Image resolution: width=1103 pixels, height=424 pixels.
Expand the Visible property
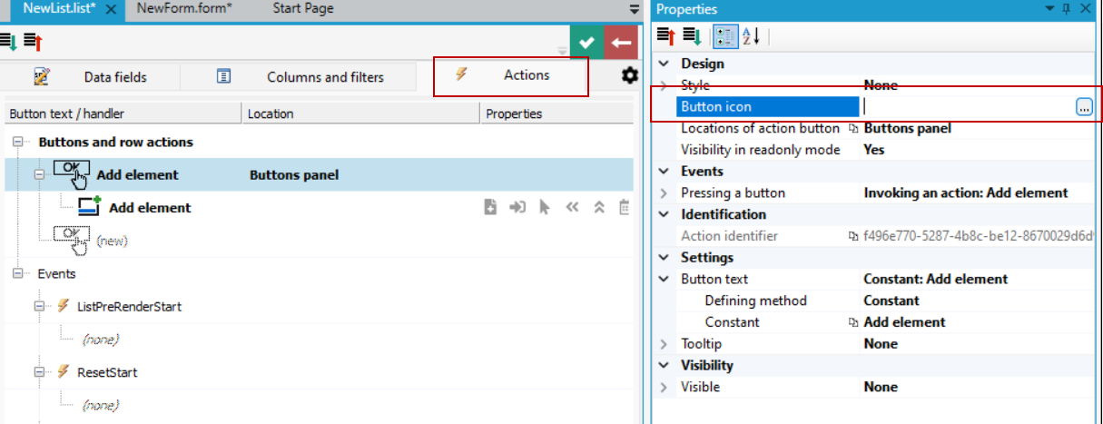coord(663,387)
